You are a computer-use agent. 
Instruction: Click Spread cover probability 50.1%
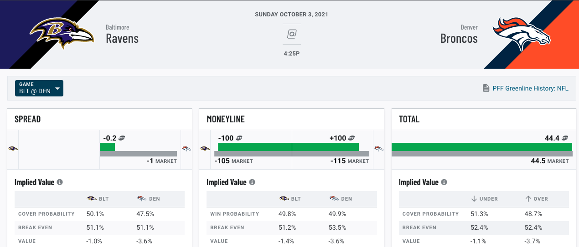95,214
